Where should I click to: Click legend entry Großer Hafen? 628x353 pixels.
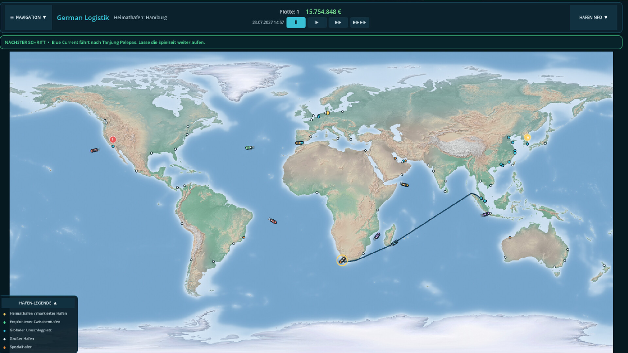(x=22, y=339)
